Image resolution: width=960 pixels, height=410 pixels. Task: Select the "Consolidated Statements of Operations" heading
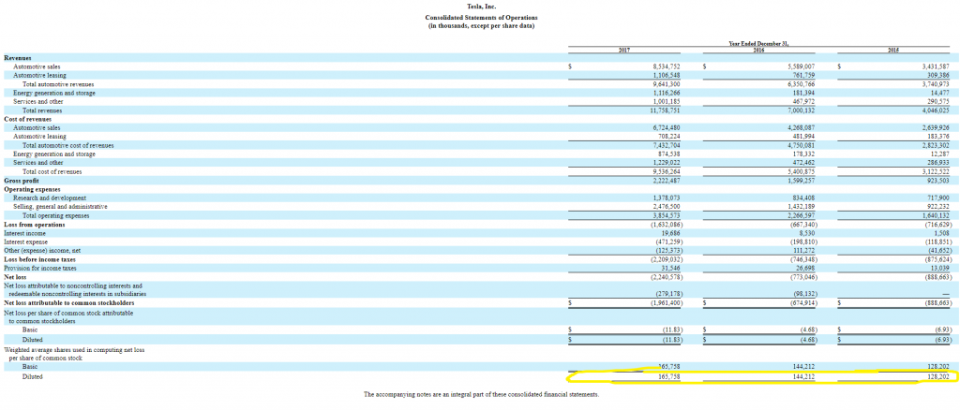coord(479,17)
